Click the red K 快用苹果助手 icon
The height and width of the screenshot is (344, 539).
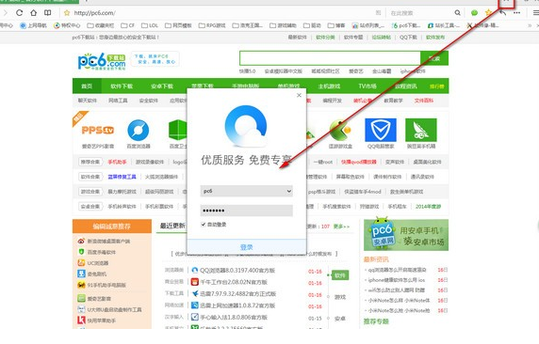[81, 320]
